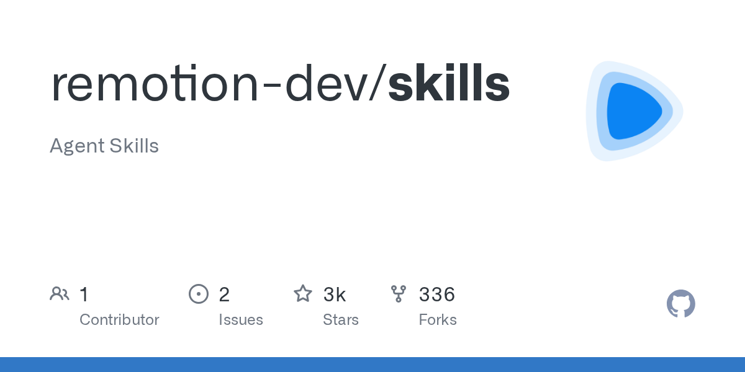Click the star icon
Screen dimensions: 745x372
click(x=303, y=293)
